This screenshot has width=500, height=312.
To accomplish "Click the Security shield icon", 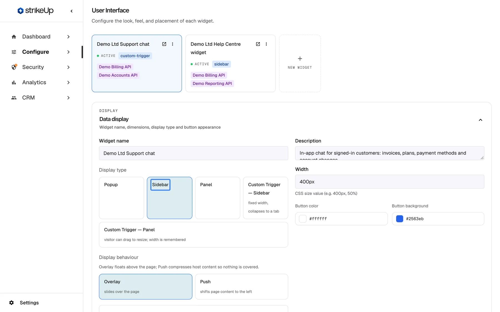I will point(14,67).
